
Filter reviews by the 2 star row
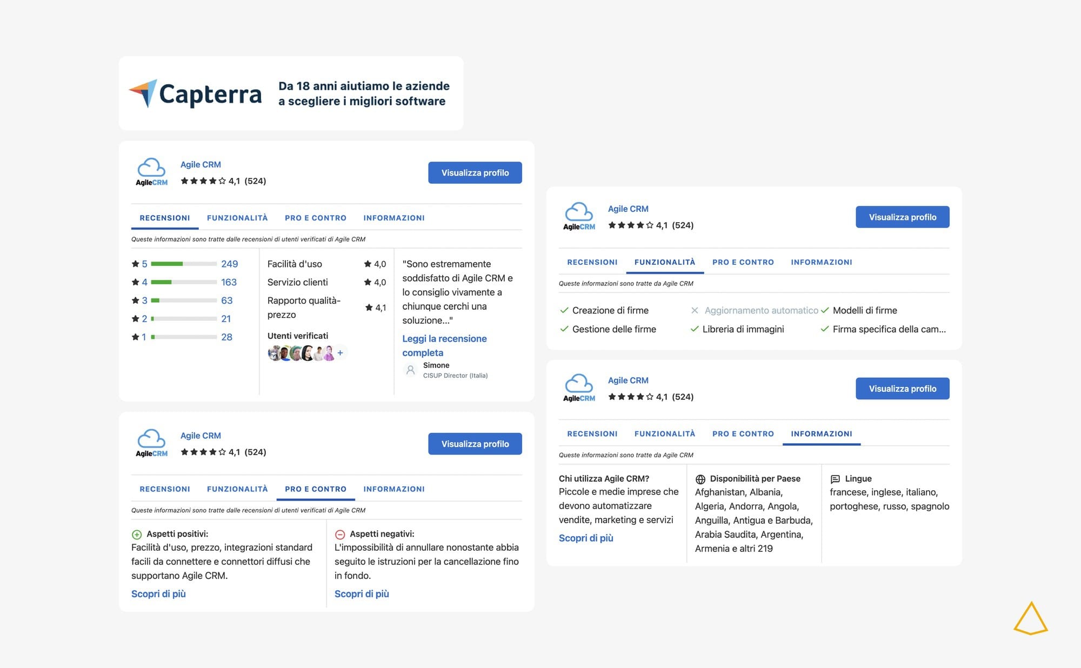[x=182, y=319]
